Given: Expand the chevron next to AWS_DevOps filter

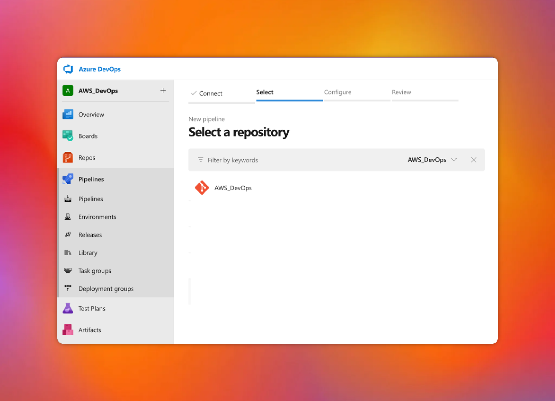Looking at the screenshot, I should (454, 159).
